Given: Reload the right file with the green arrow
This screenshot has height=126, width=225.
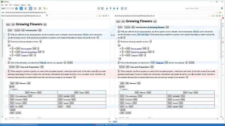Looking at the screenshot, I should pos(220,16).
